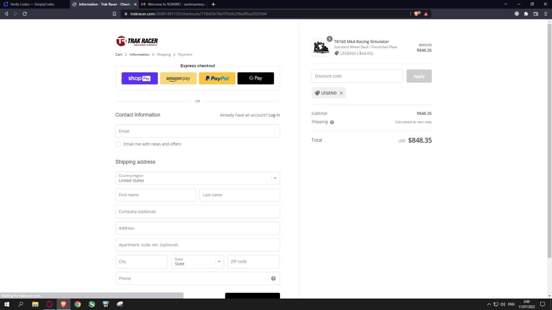Click taskbar clock and date

click(x=527, y=304)
